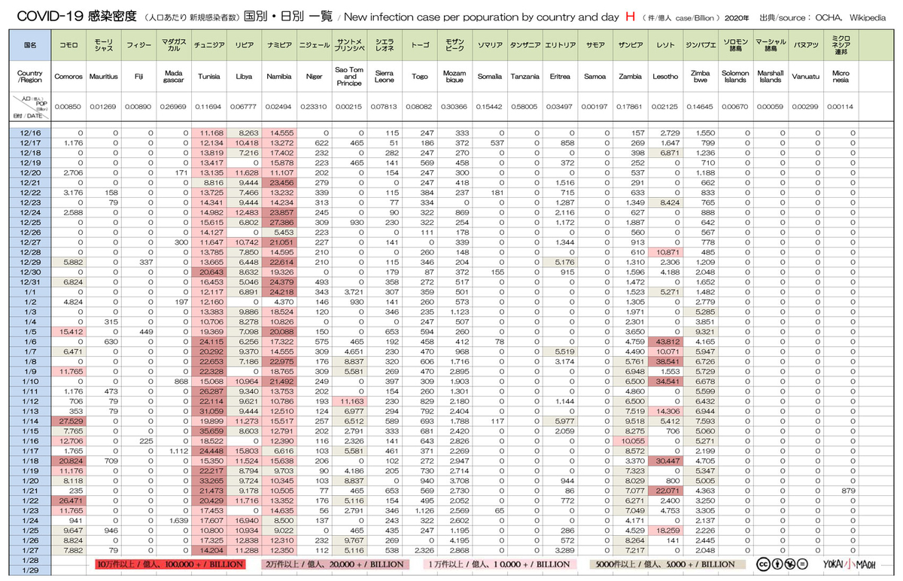Click the Niger column header
Screen dimensions: 903x581
[x=315, y=77]
